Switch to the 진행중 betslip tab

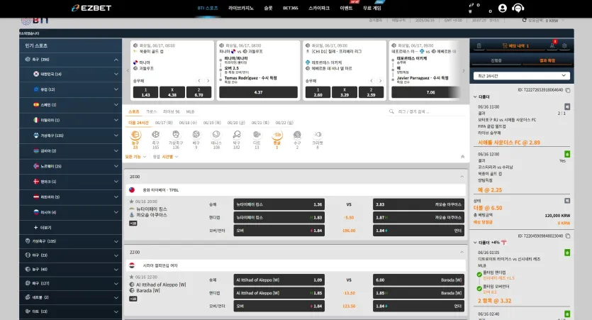tap(496, 60)
